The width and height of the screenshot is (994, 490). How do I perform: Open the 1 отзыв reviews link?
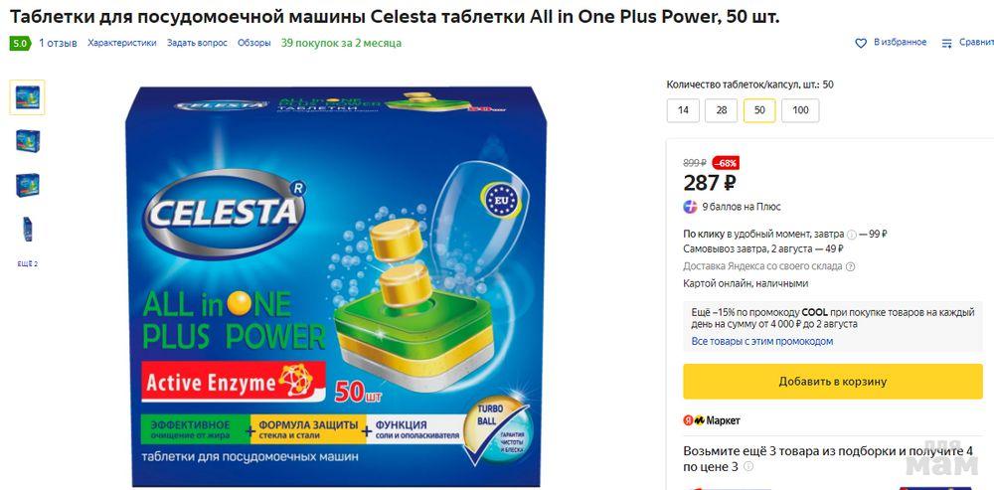(x=58, y=43)
